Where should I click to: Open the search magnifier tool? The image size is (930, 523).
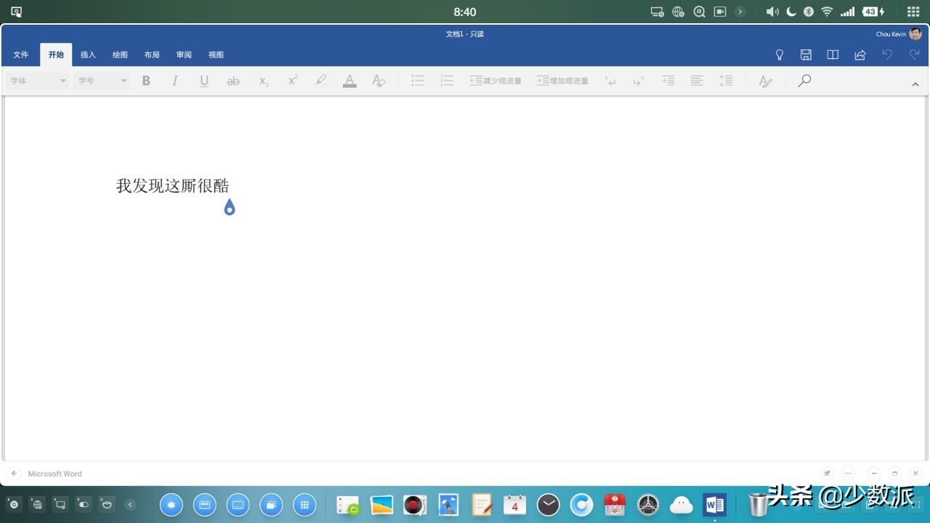804,81
